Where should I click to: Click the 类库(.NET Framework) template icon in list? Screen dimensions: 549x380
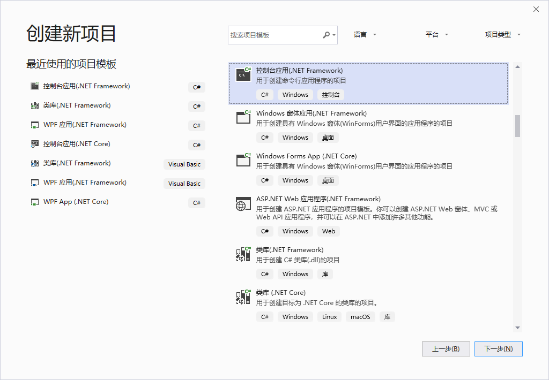tap(243, 254)
